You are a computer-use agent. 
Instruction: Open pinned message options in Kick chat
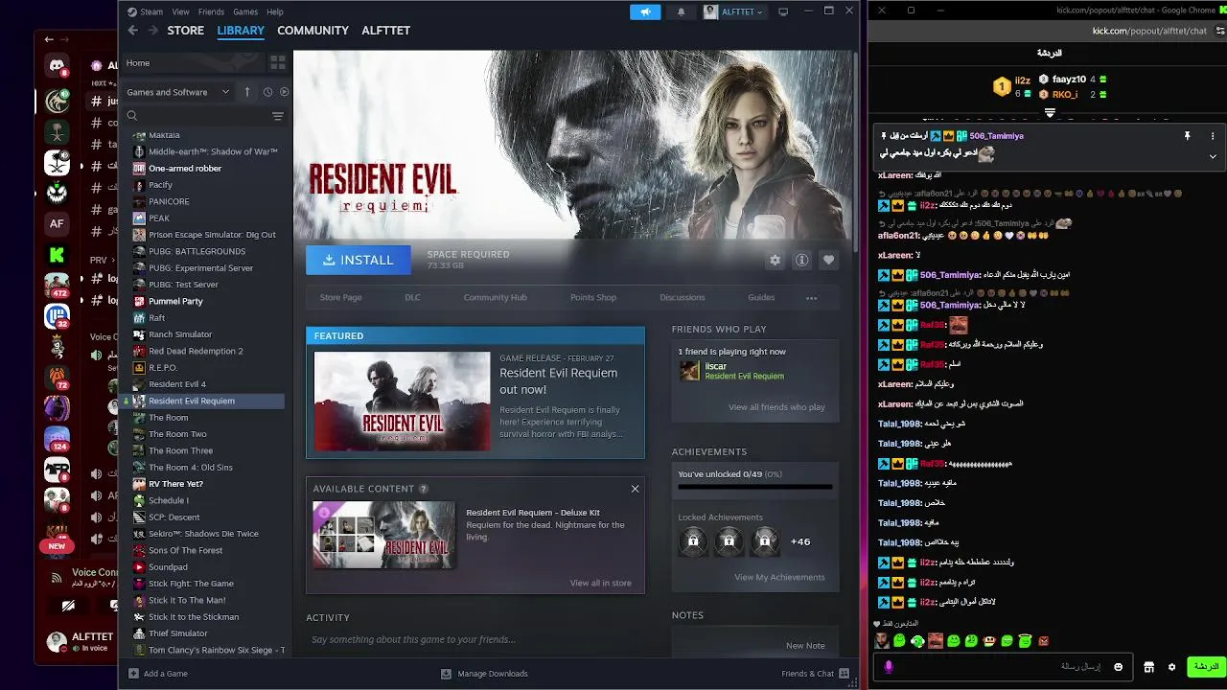[x=1213, y=136]
